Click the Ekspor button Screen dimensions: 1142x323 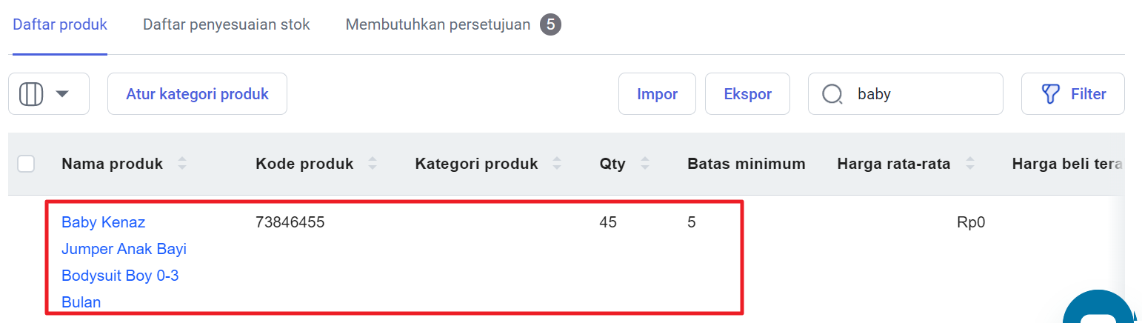(747, 94)
